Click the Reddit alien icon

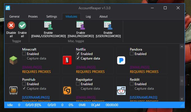[121, 90]
